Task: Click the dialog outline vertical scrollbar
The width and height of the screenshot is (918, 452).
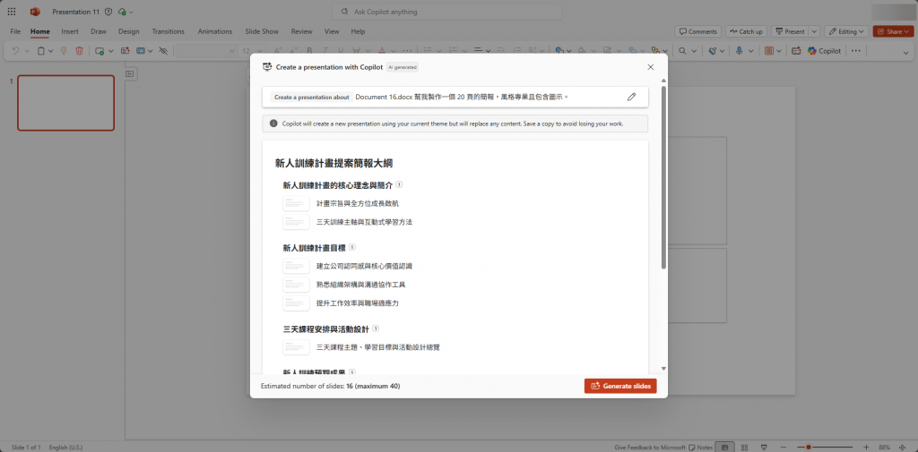Action: 663,178
